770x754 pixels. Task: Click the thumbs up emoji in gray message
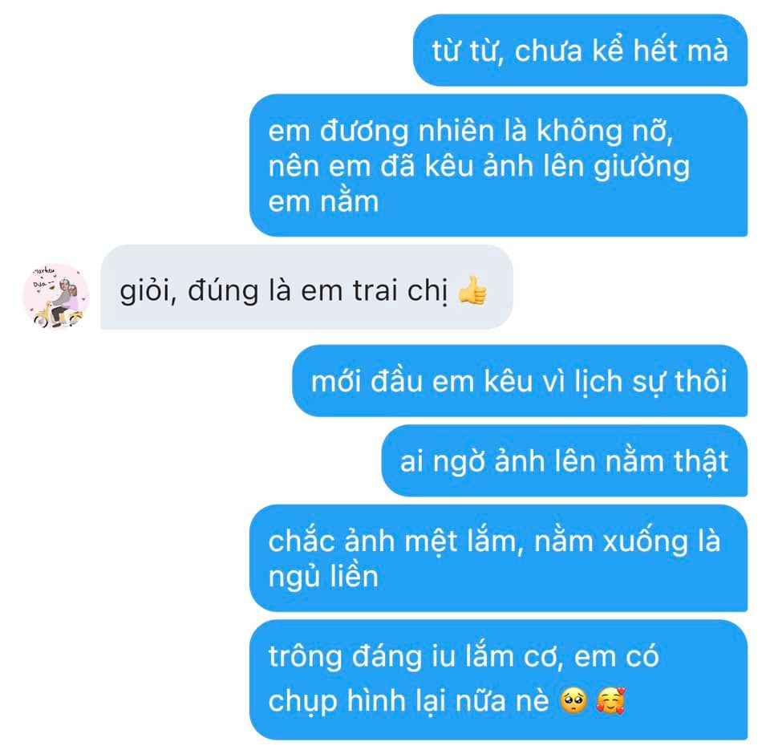click(x=472, y=290)
